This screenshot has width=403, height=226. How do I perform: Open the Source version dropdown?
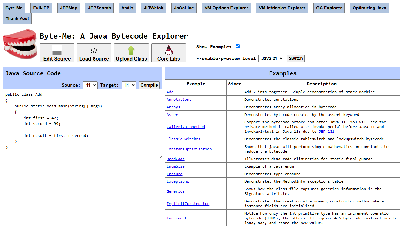pyautogui.click(x=90, y=85)
